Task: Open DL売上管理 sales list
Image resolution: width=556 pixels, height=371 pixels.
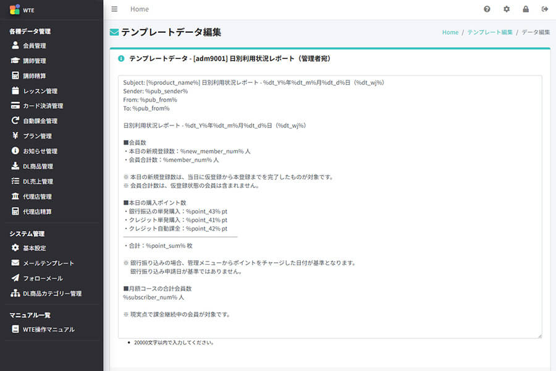Action: click(x=35, y=181)
